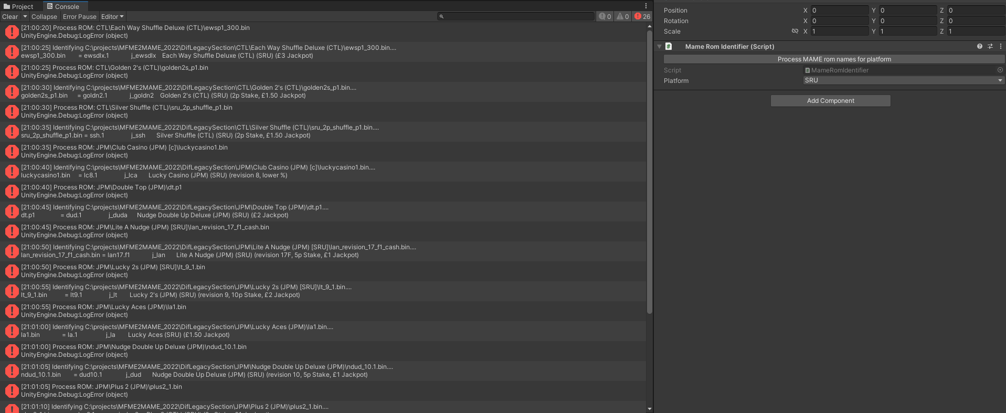The width and height of the screenshot is (1006, 413).
Task: Open the Platform SRU dropdown
Action: pyautogui.click(x=903, y=81)
